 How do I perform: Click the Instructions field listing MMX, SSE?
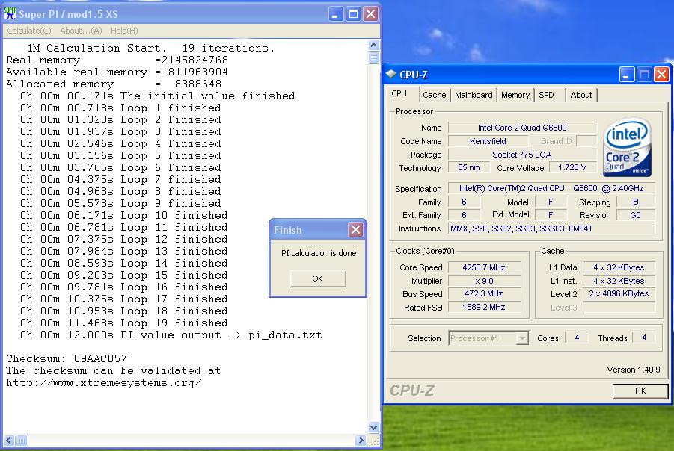tap(551, 228)
